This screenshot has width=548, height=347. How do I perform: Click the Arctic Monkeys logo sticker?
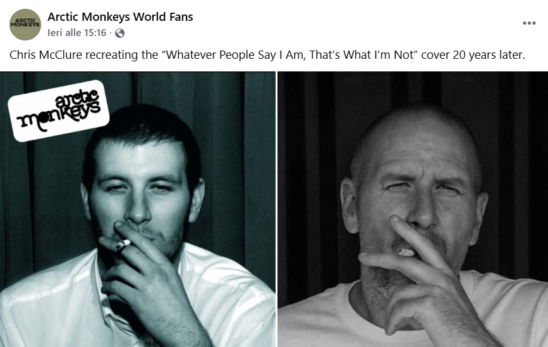(x=59, y=111)
